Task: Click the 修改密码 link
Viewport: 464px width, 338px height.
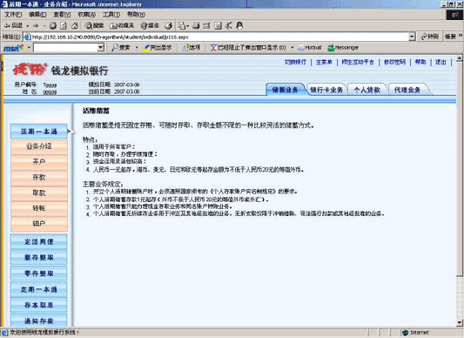Action: pyautogui.click(x=394, y=62)
